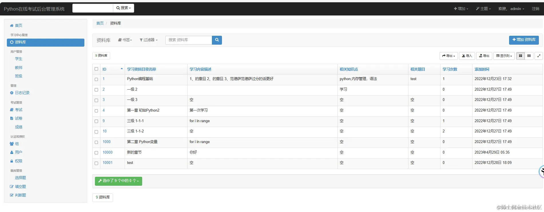Sort by 添加时间 column header
The width and height of the screenshot is (544, 212).
click(482, 69)
